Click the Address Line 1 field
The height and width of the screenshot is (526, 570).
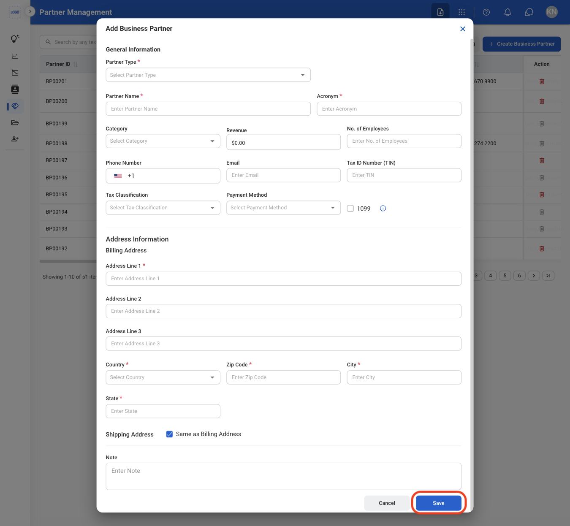[283, 279]
